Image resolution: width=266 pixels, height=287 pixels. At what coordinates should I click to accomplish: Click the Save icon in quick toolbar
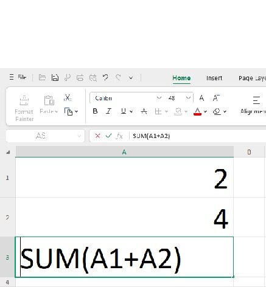55,78
